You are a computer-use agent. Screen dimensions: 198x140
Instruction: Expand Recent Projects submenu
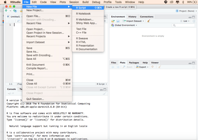pyautogui.click(x=47, y=36)
